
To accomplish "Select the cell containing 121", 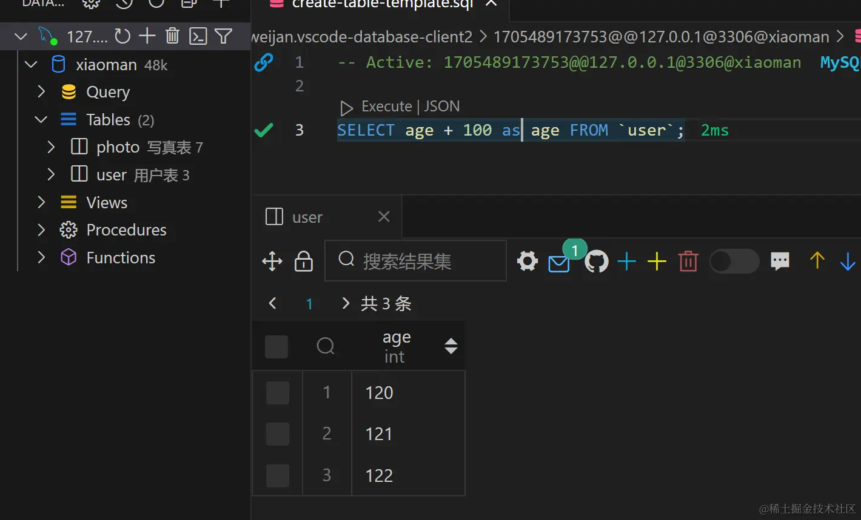I will coord(408,434).
